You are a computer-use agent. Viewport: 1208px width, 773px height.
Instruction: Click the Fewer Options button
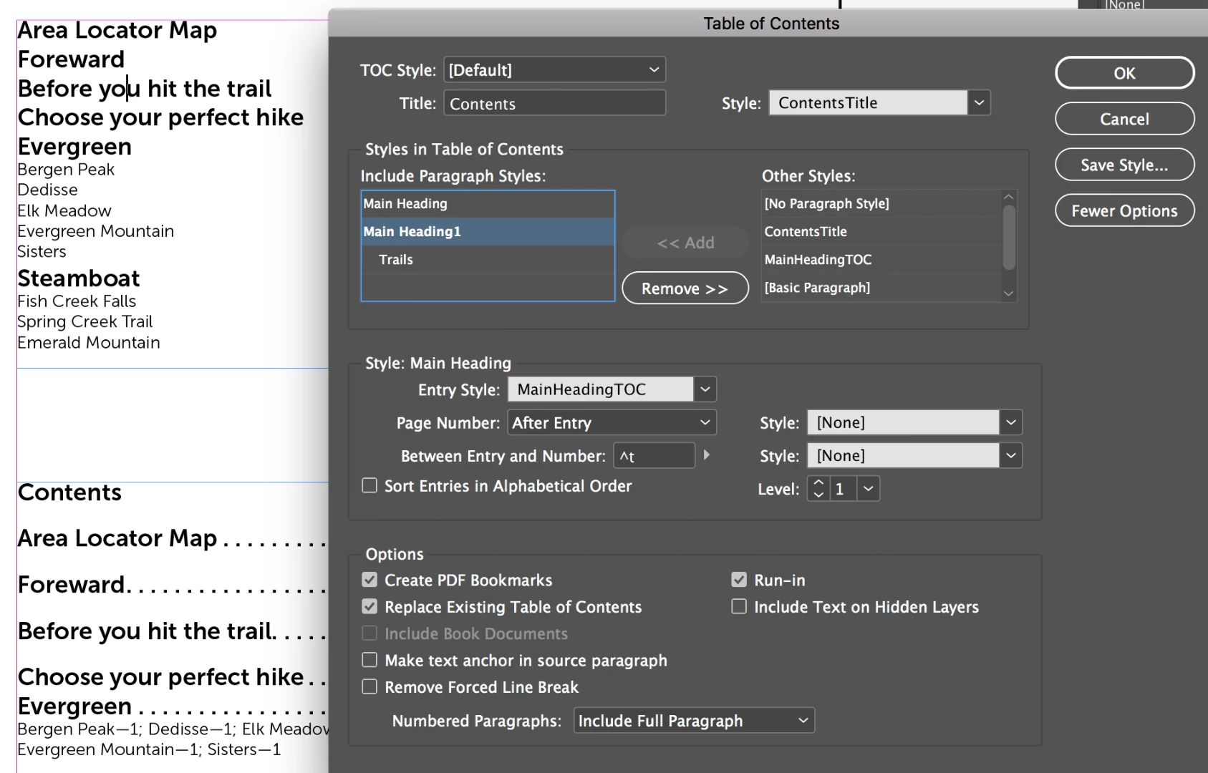pyautogui.click(x=1124, y=211)
